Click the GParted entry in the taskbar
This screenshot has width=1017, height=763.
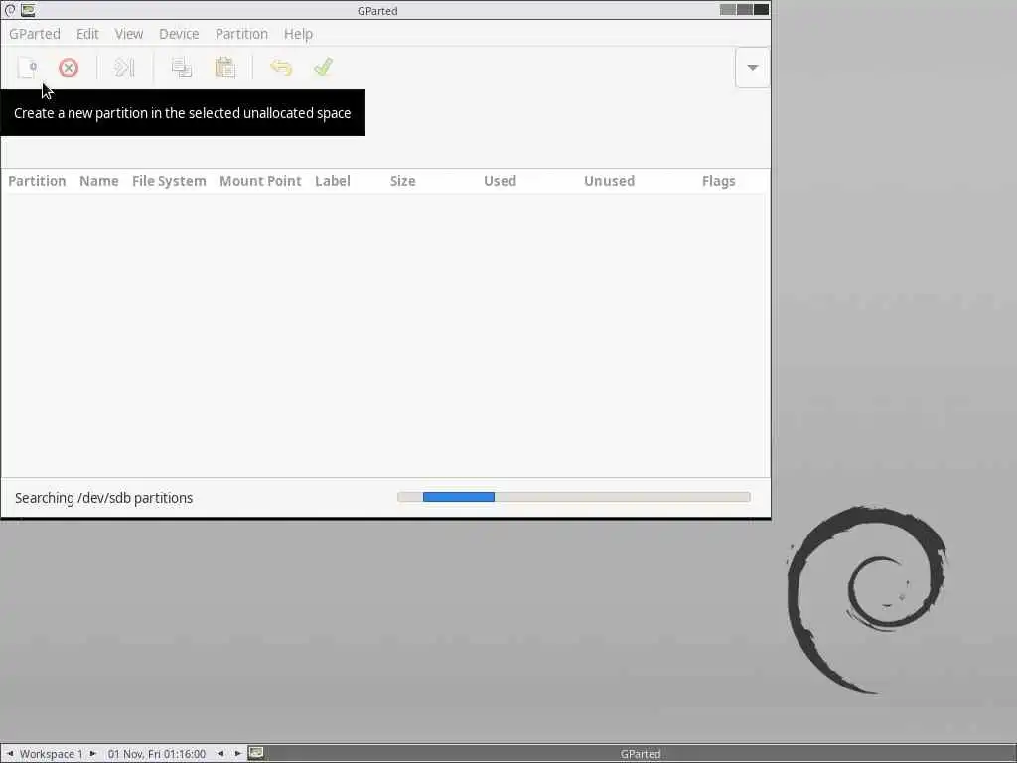(641, 754)
